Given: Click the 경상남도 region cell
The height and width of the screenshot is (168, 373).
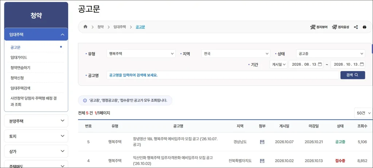Looking at the screenshot, I should tap(240, 142).
